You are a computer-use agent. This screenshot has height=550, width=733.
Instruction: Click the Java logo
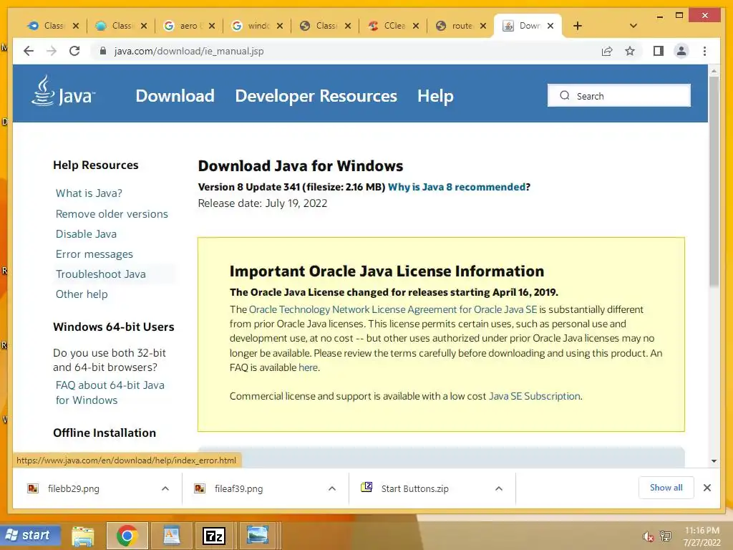pos(63,91)
